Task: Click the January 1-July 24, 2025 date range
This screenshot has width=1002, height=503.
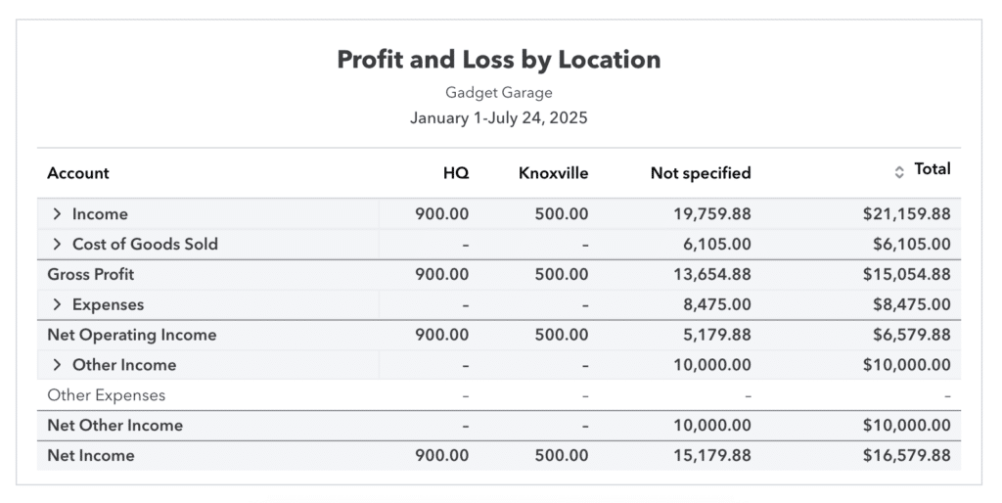Action: [x=498, y=118]
